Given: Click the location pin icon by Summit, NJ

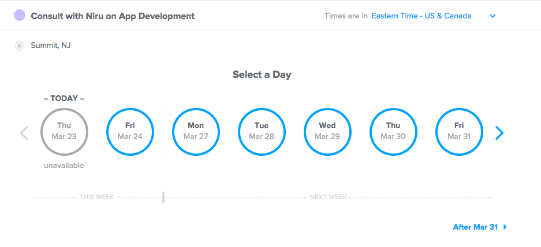Looking at the screenshot, I should 19,46.
